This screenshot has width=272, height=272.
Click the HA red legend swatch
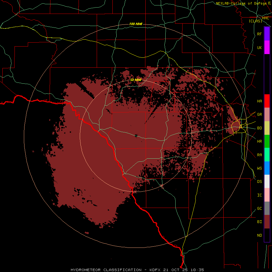(x=267, y=101)
